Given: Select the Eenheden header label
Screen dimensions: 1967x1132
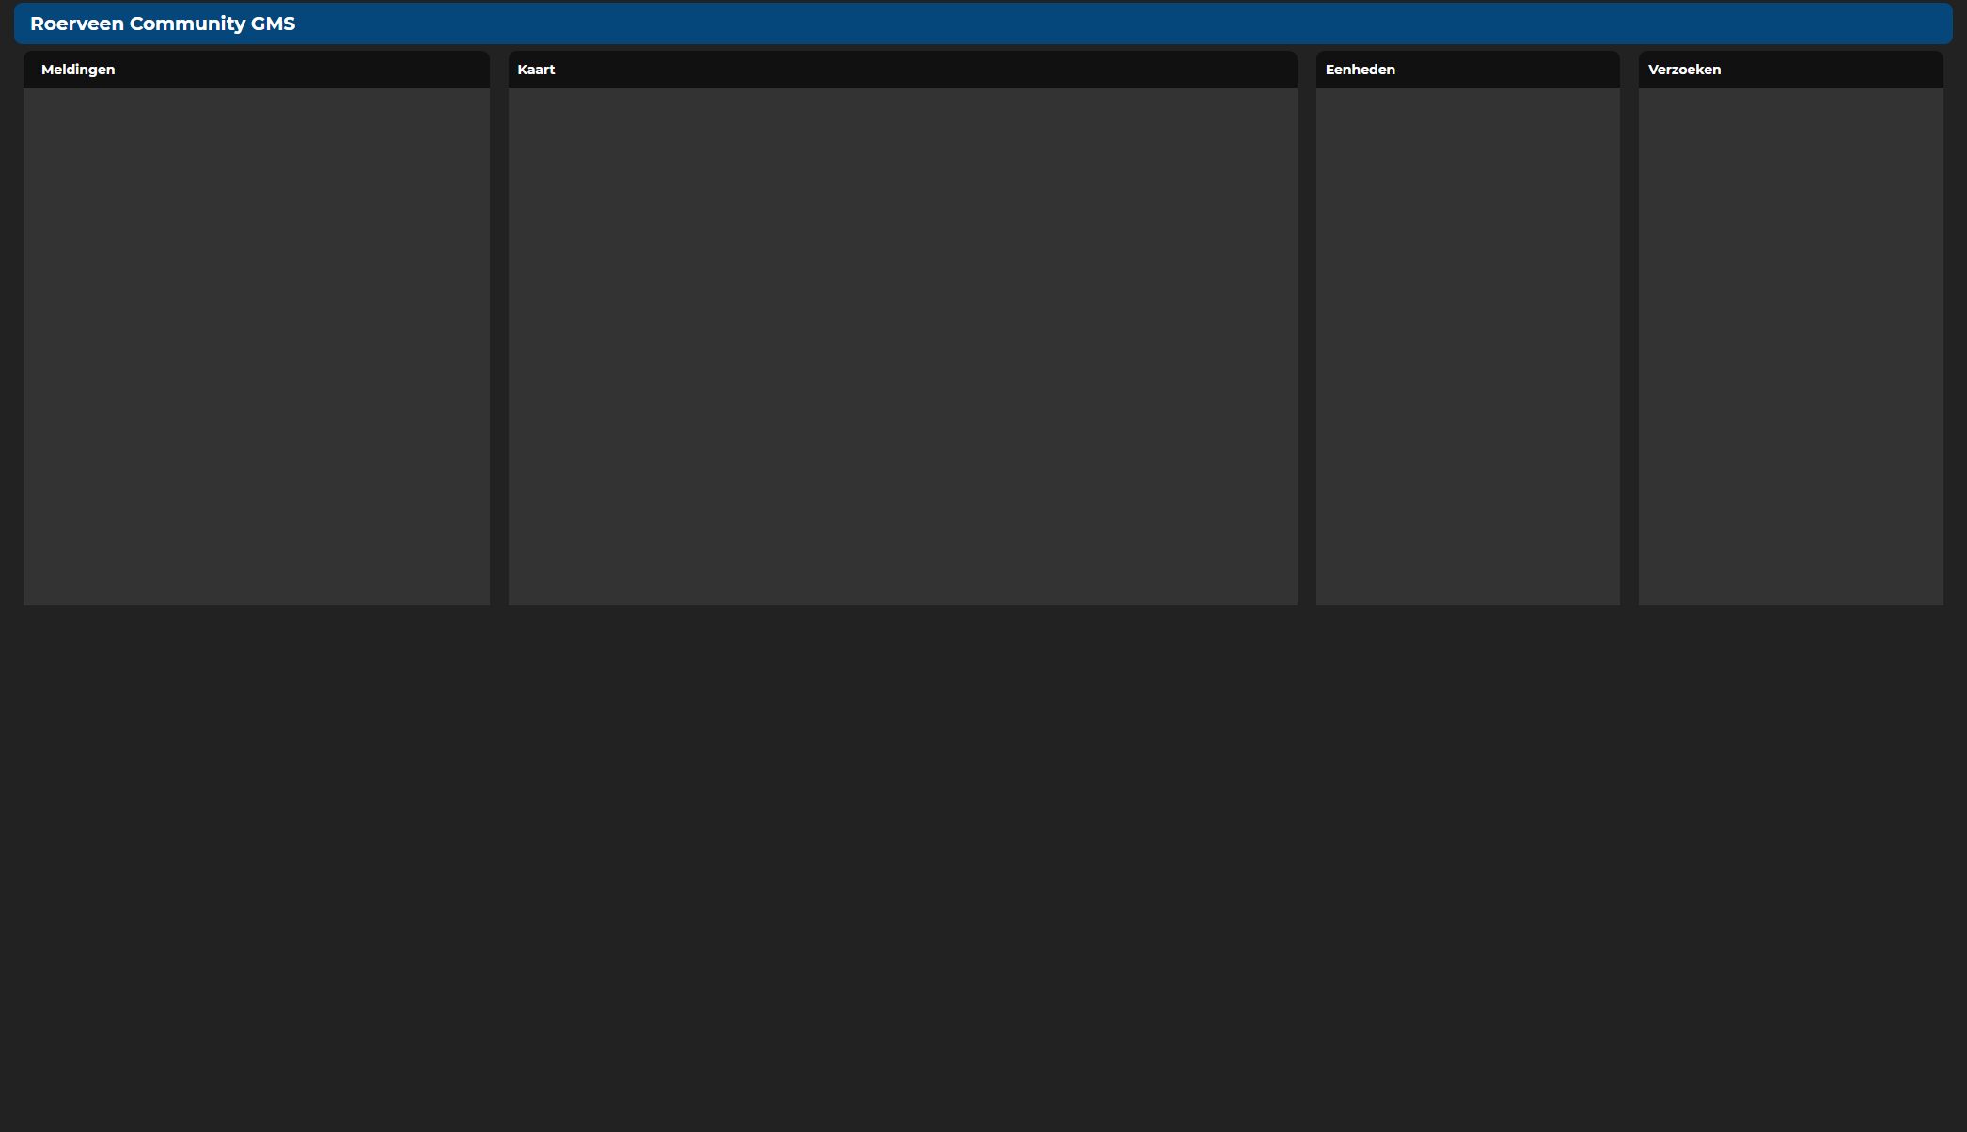Looking at the screenshot, I should [x=1360, y=70].
